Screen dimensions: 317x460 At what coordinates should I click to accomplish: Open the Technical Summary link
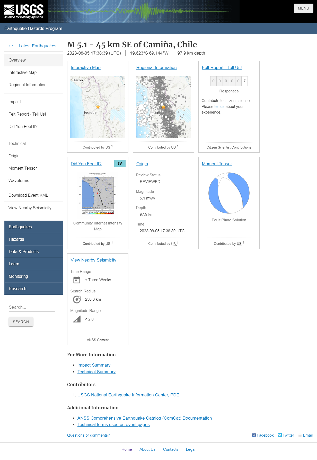click(x=96, y=372)
